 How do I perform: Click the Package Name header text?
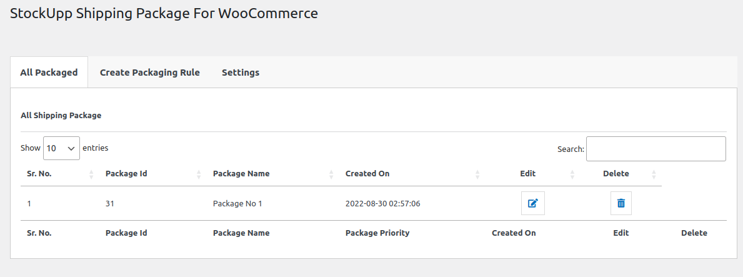pos(241,174)
